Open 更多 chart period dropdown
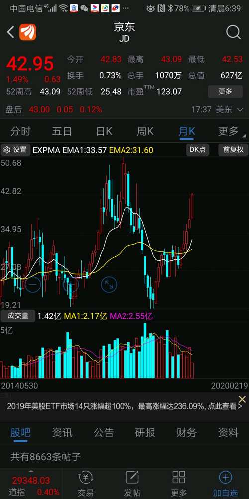The image size is (249, 499). pyautogui.click(x=228, y=131)
